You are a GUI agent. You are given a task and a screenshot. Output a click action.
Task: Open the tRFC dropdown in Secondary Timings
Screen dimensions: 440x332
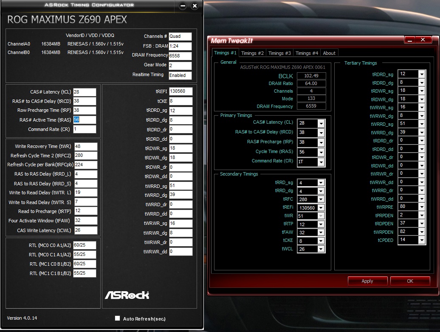coord(321,199)
